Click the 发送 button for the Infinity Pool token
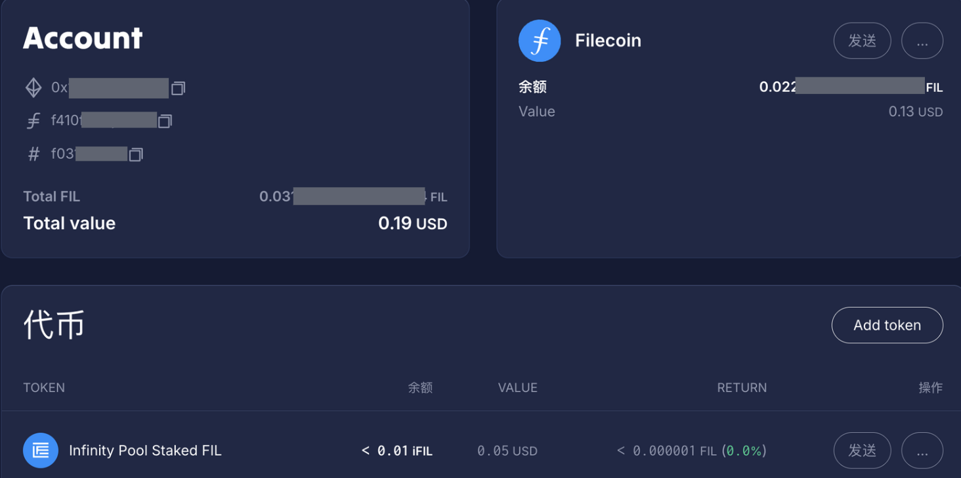 click(x=862, y=450)
